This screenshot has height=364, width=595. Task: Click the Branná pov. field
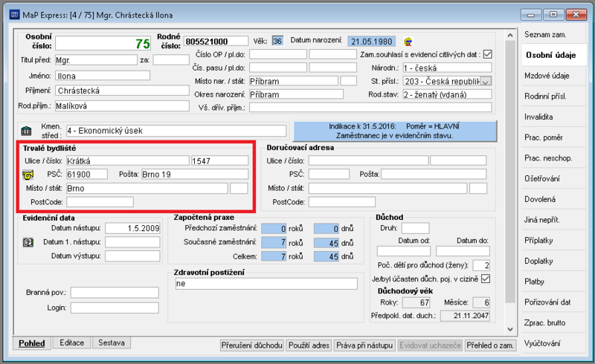tap(115, 293)
